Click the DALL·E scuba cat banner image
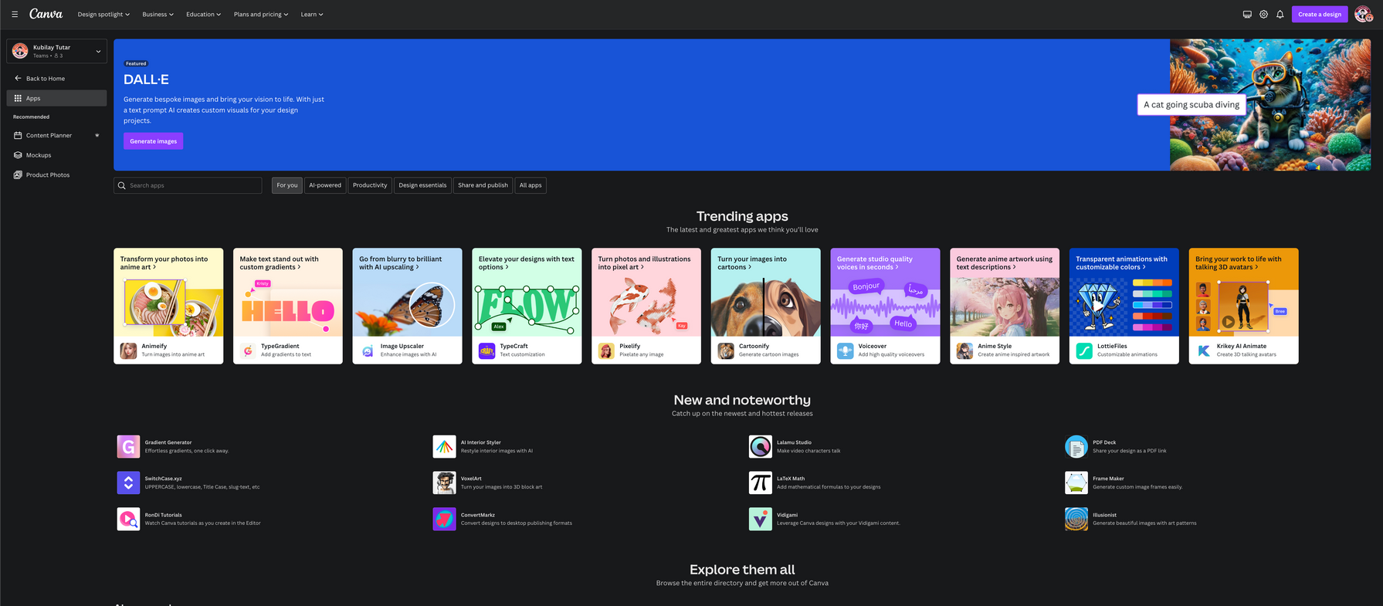This screenshot has width=1383, height=606. [x=1270, y=105]
